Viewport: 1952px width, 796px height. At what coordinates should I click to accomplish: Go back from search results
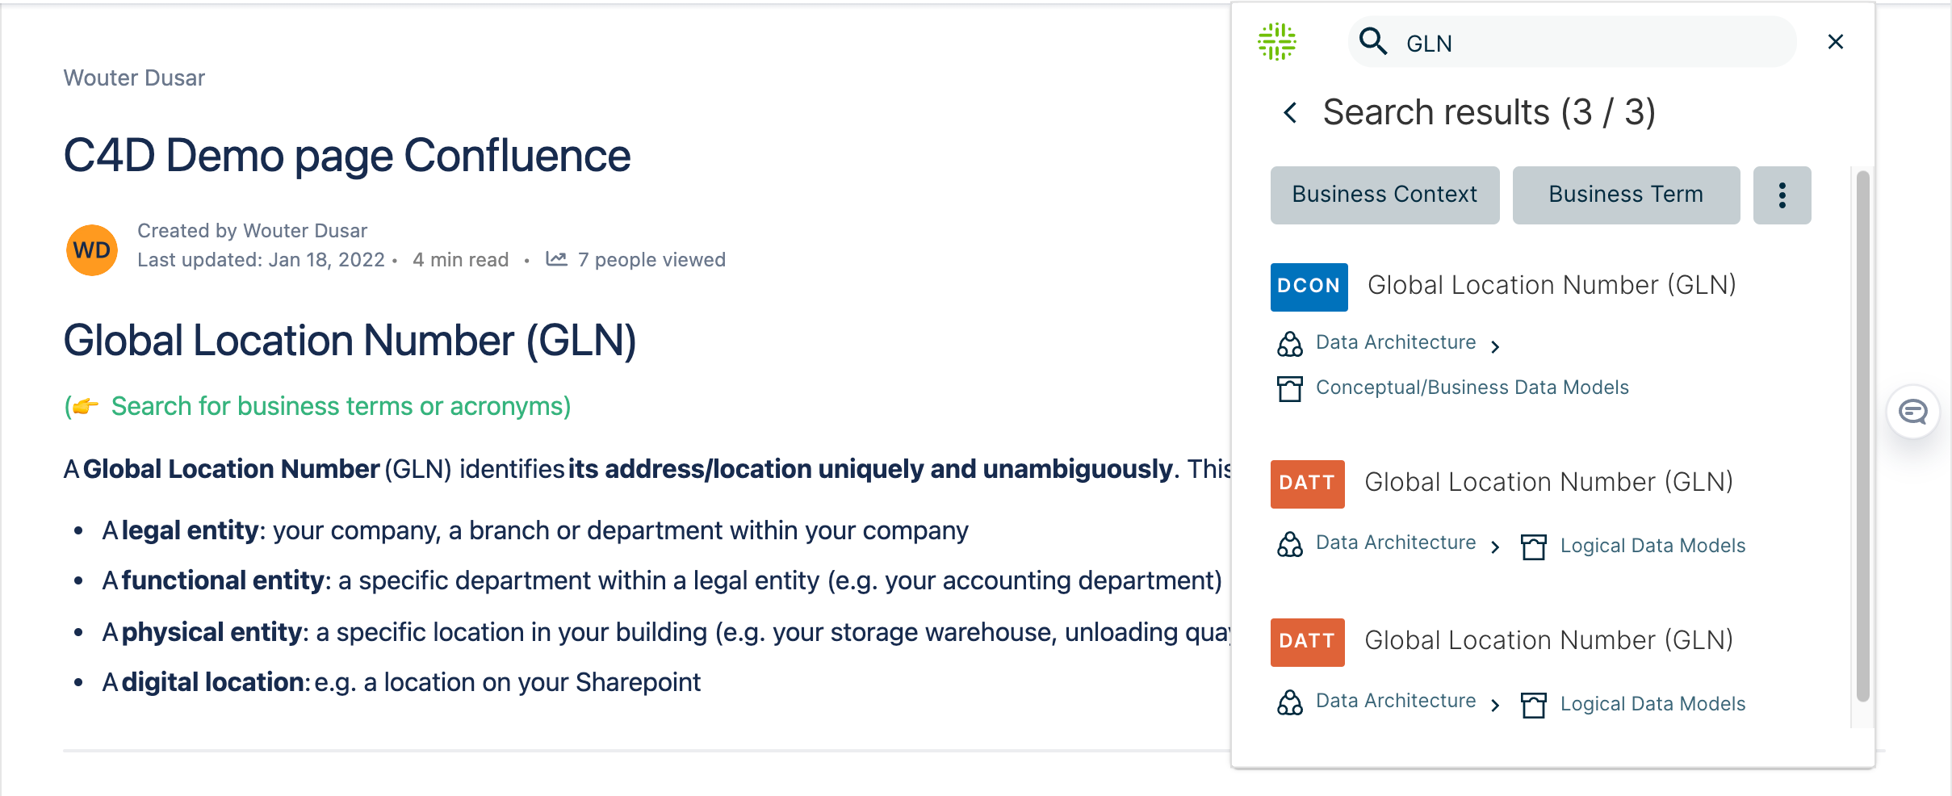click(1290, 113)
